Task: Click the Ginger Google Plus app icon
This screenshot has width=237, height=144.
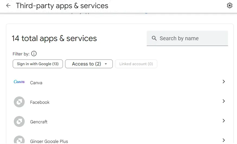Action: [x=19, y=139]
